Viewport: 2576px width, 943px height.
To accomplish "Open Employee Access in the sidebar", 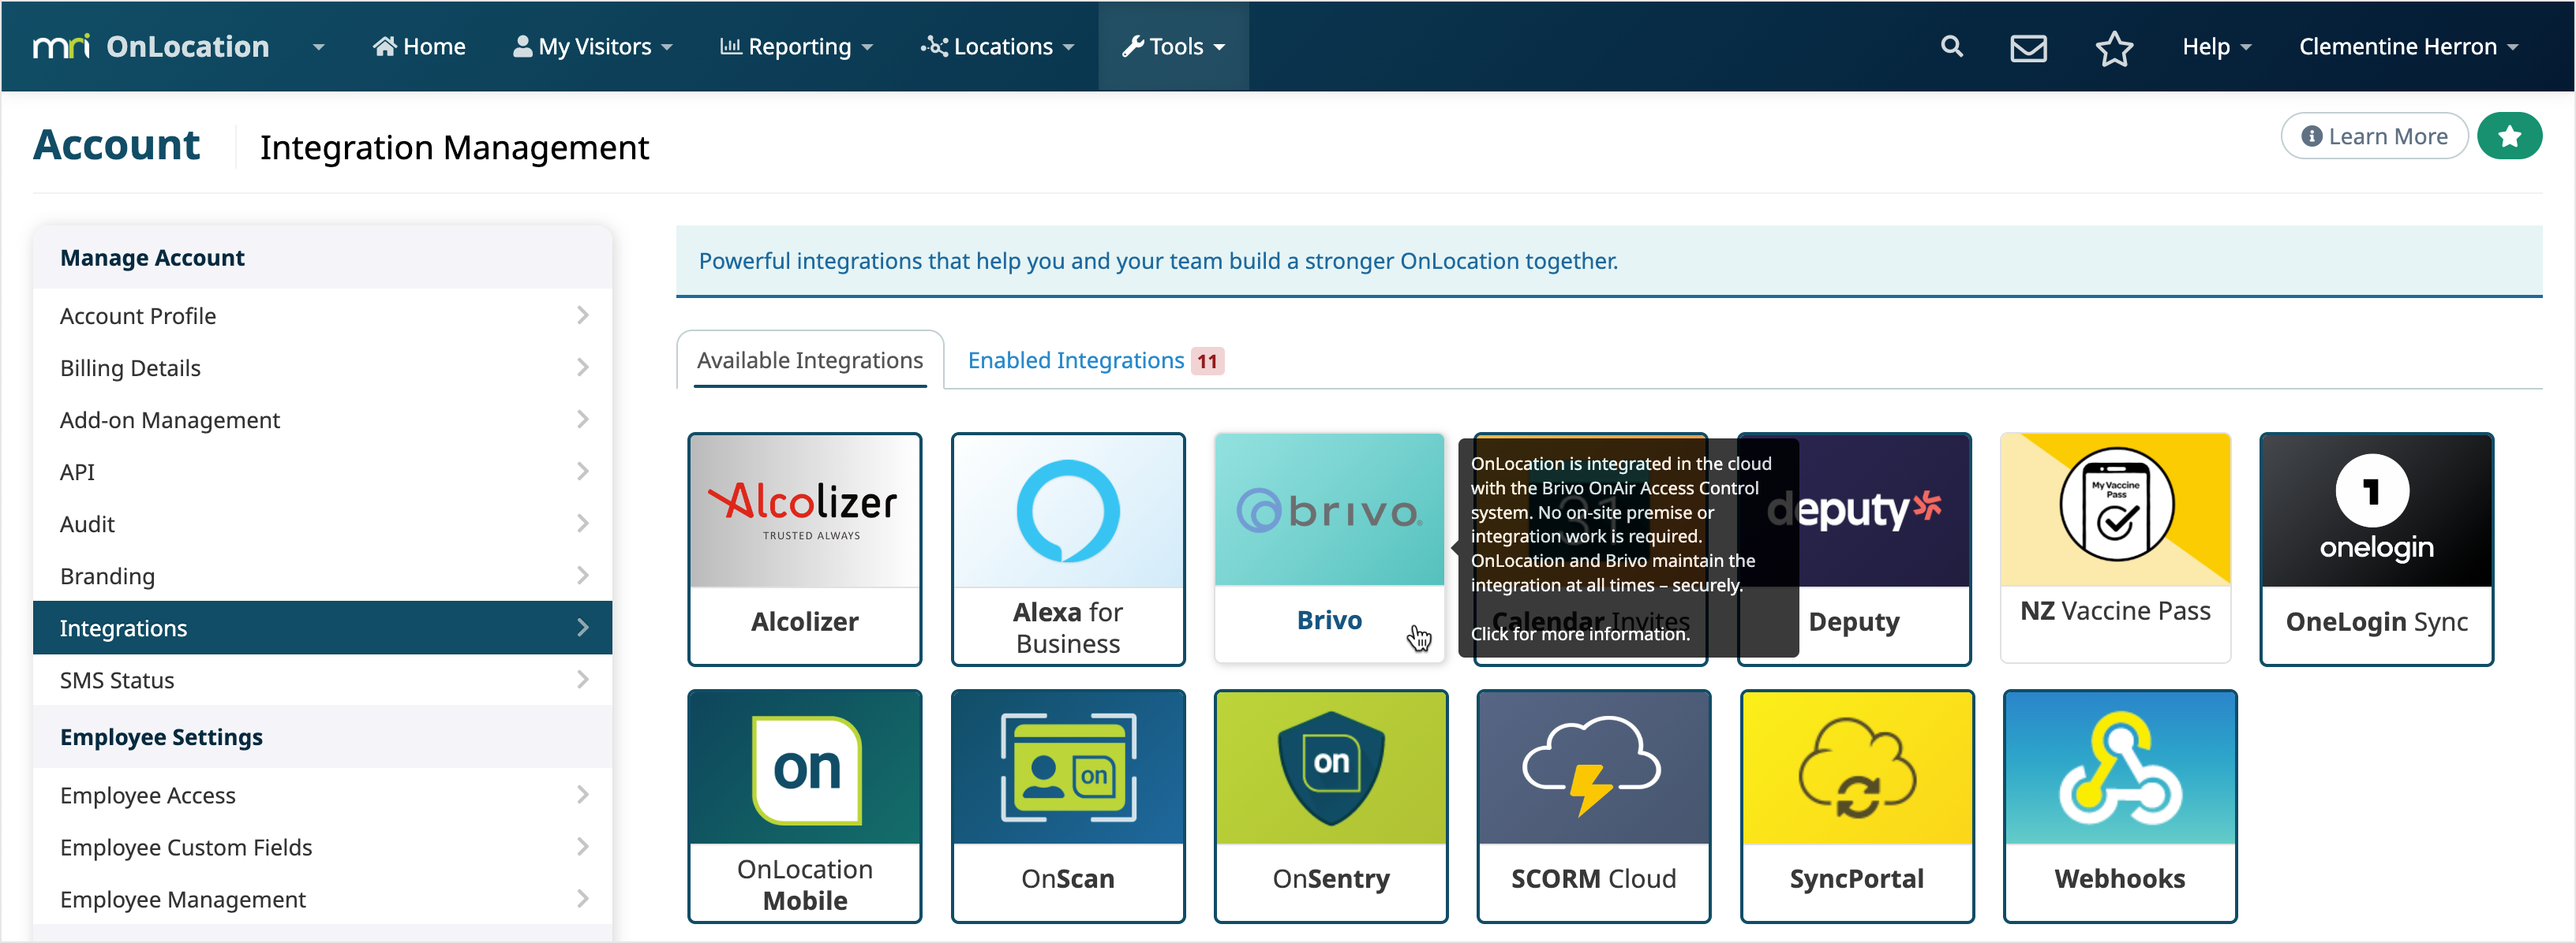I will pyautogui.click(x=322, y=795).
